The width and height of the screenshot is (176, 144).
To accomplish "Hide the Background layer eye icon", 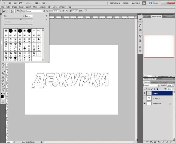I will [x=145, y=104].
